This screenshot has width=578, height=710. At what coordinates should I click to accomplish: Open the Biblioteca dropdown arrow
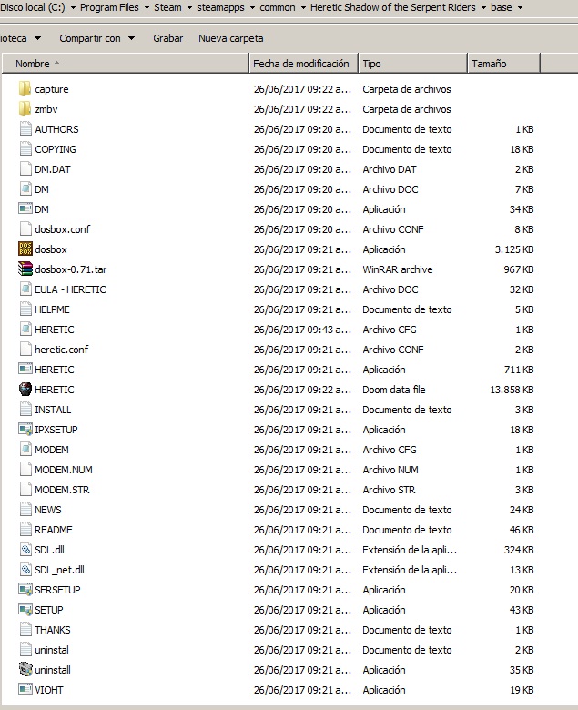[37, 38]
